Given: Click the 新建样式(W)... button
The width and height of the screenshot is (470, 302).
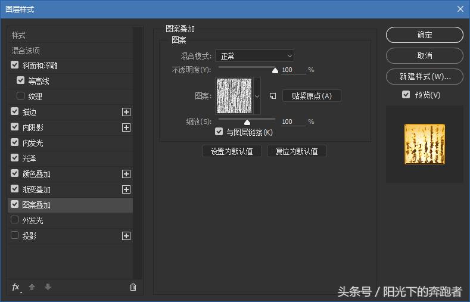Looking at the screenshot, I should point(425,77).
